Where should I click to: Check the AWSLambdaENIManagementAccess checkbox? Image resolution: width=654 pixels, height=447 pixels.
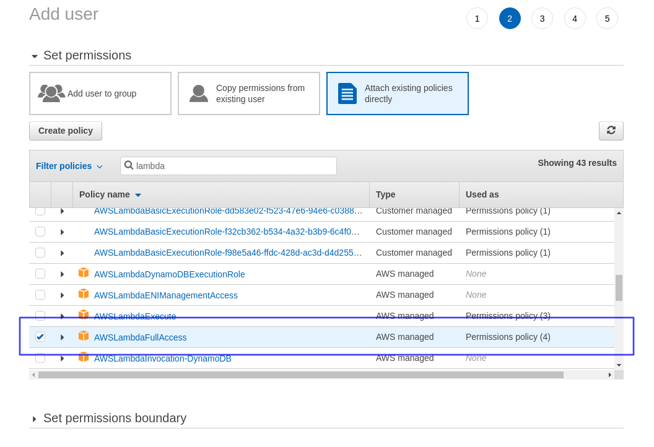point(40,295)
